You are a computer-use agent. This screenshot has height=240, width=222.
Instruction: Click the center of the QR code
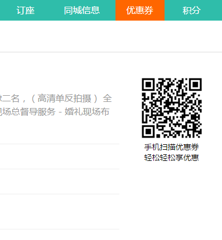pos(172,108)
